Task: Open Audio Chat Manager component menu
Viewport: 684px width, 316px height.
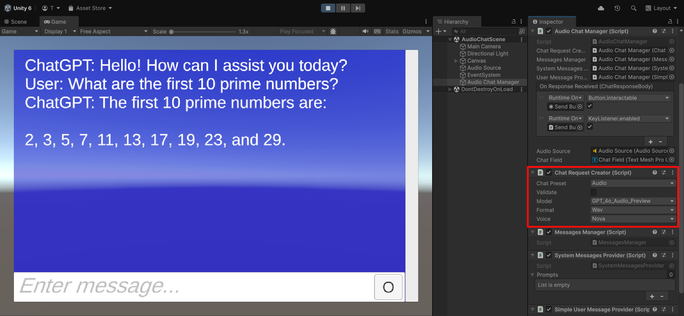Action: pyautogui.click(x=673, y=31)
